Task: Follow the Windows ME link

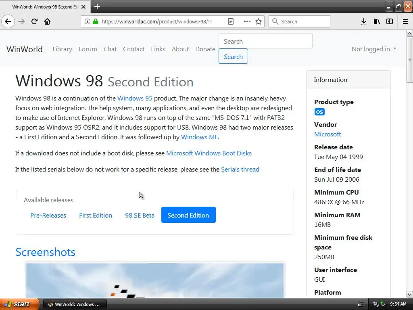Action: pyautogui.click(x=199, y=137)
